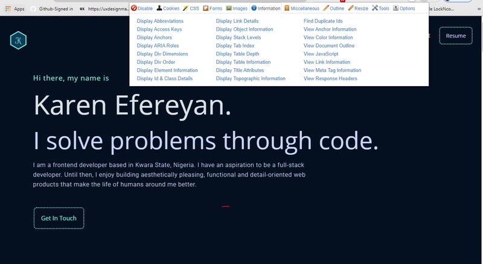Image resolution: width=483 pixels, height=264 pixels.
Task: Open the Images menu in the toolbar
Action: point(237,8)
